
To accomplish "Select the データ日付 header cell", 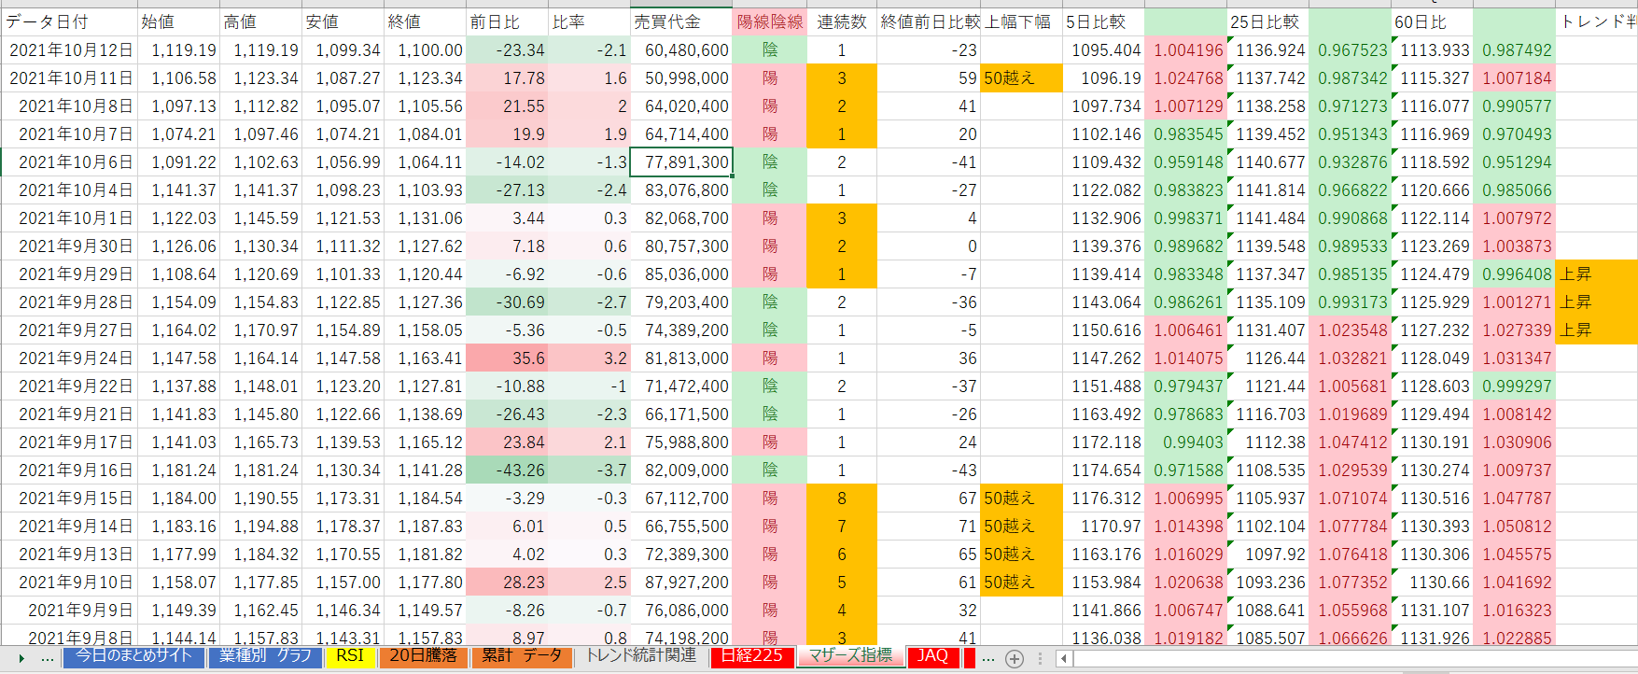I will tap(70, 22).
